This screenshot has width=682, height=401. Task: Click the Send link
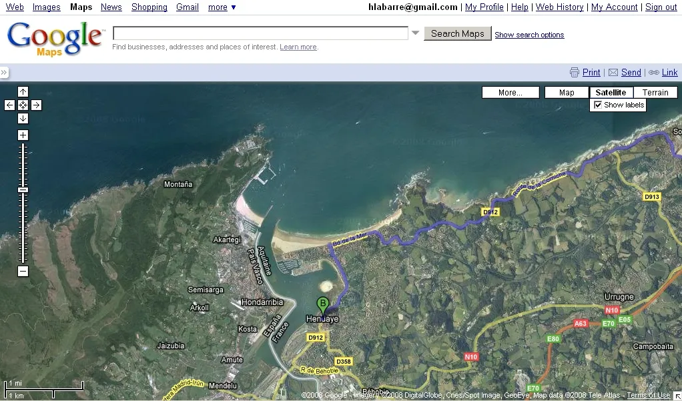(631, 73)
